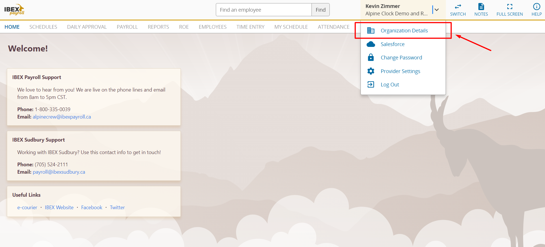Click the IBEX payroll logo
Screen dimensions: 545x247
14,9
